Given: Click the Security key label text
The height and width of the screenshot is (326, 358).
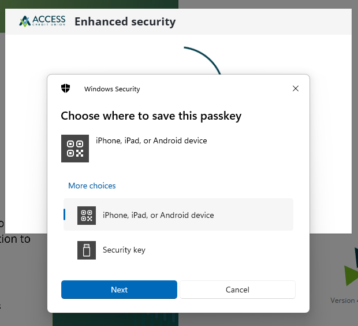Looking at the screenshot, I should [124, 250].
